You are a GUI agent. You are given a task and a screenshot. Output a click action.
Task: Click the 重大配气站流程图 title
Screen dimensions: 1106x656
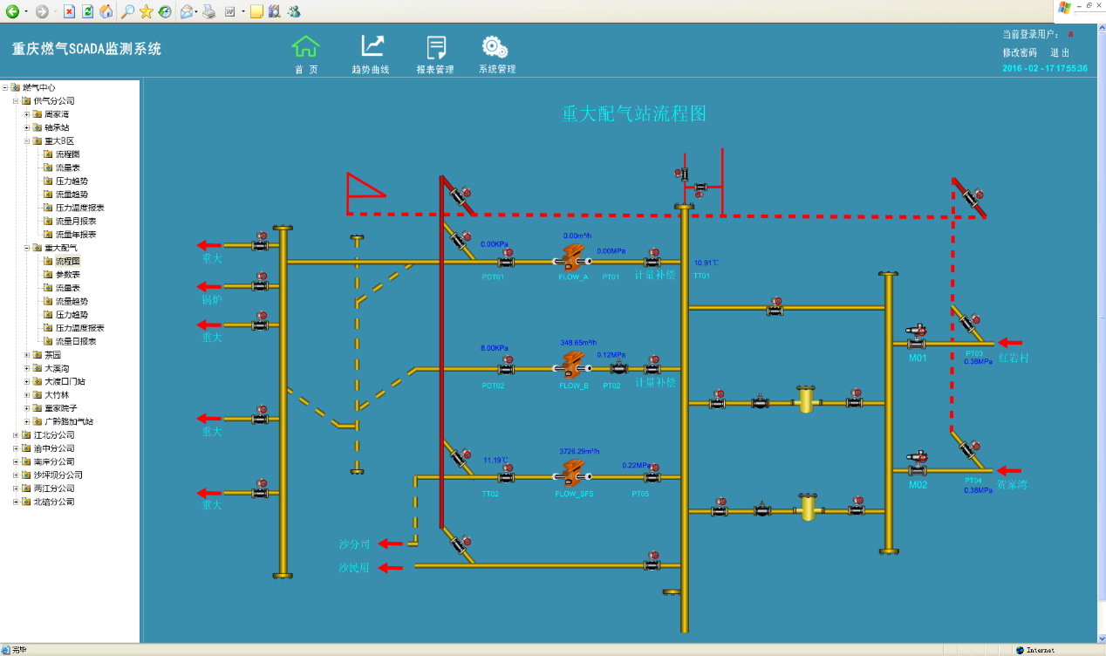pyautogui.click(x=633, y=113)
